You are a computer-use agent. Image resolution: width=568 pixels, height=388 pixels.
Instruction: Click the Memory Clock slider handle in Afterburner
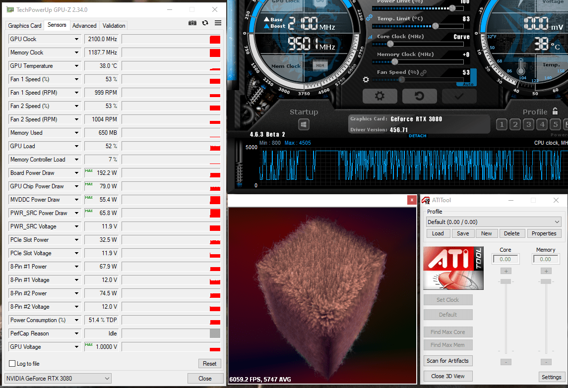(394, 61)
